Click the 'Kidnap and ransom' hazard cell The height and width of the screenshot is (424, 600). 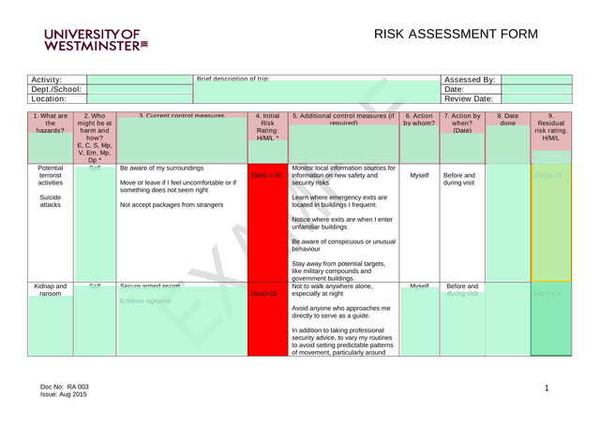[50, 291]
